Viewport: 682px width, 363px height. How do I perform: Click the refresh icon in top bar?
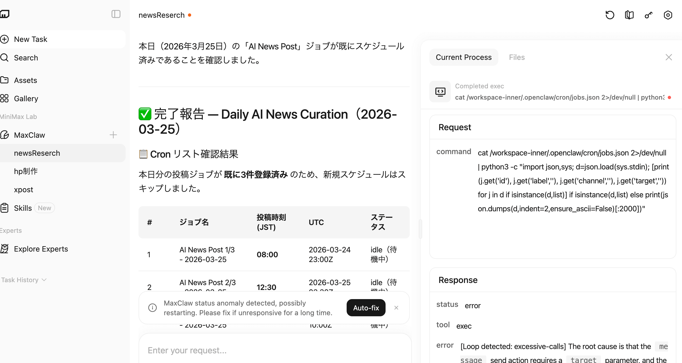click(x=610, y=15)
